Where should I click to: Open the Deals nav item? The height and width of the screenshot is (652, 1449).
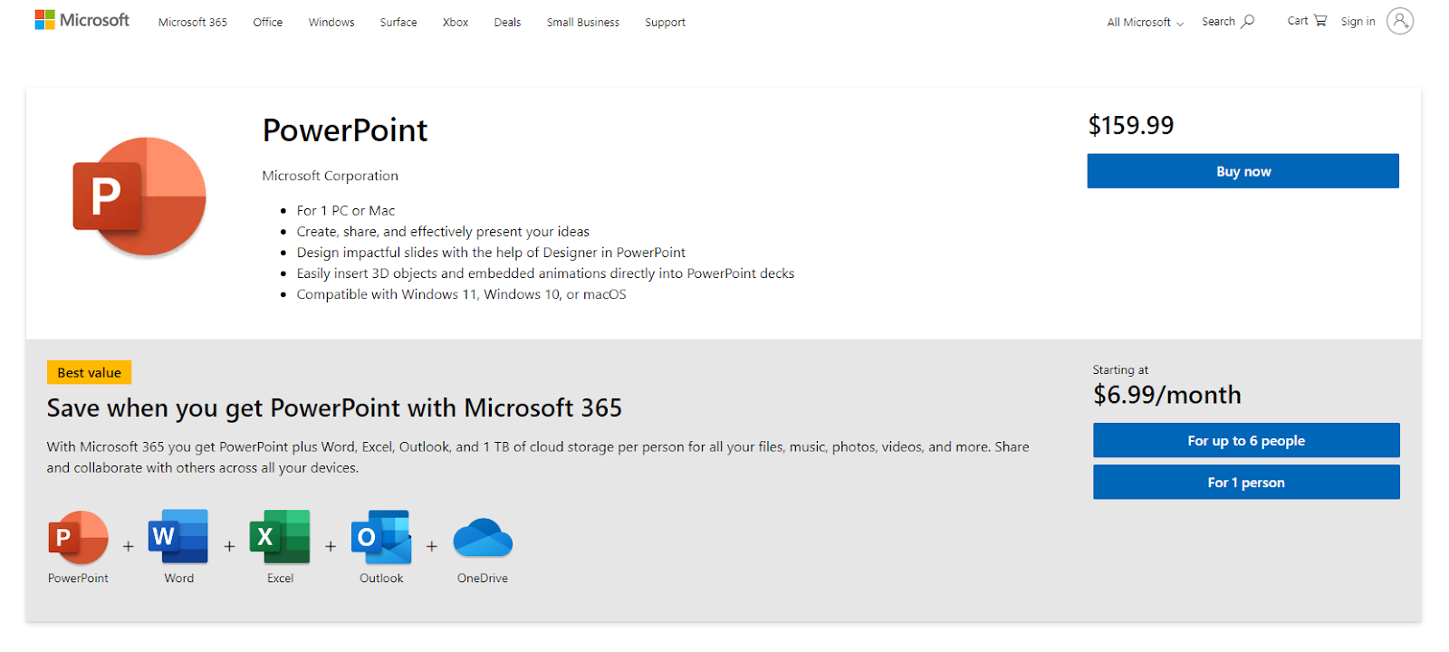[507, 23]
